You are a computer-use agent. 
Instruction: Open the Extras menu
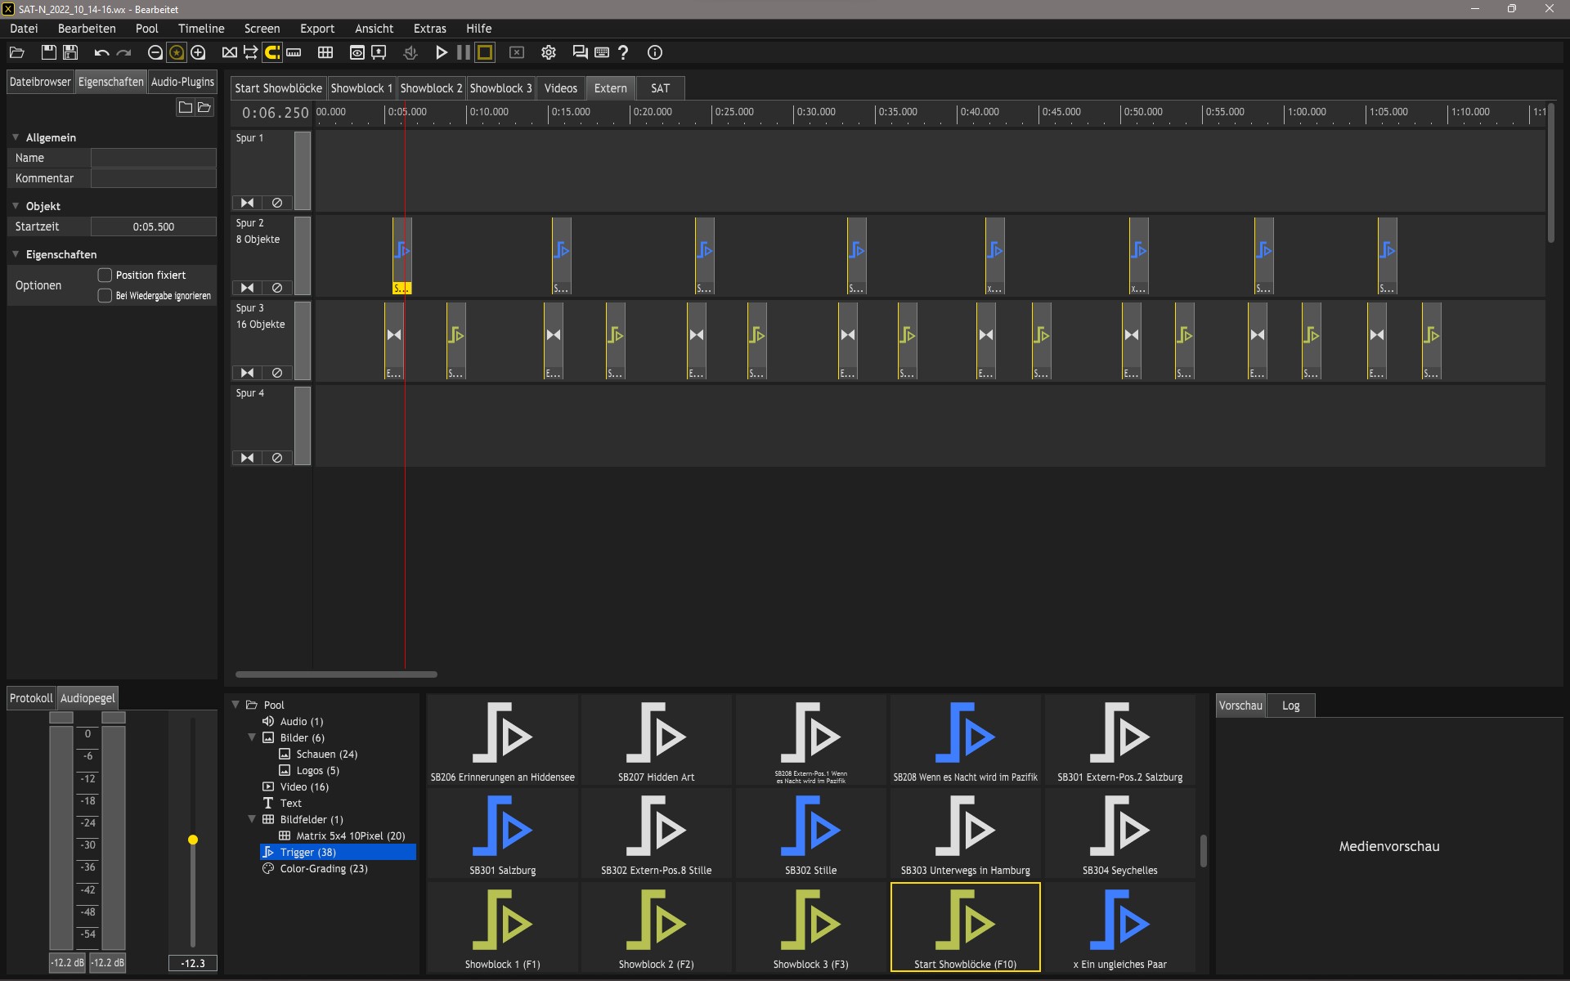pos(429,29)
